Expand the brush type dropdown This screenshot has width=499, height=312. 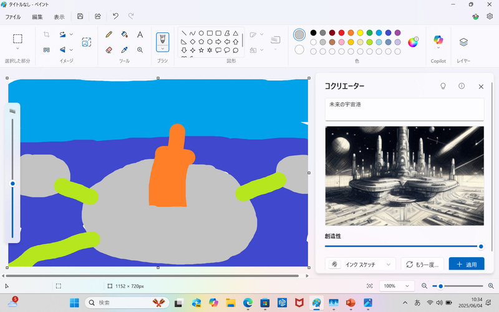point(162,49)
